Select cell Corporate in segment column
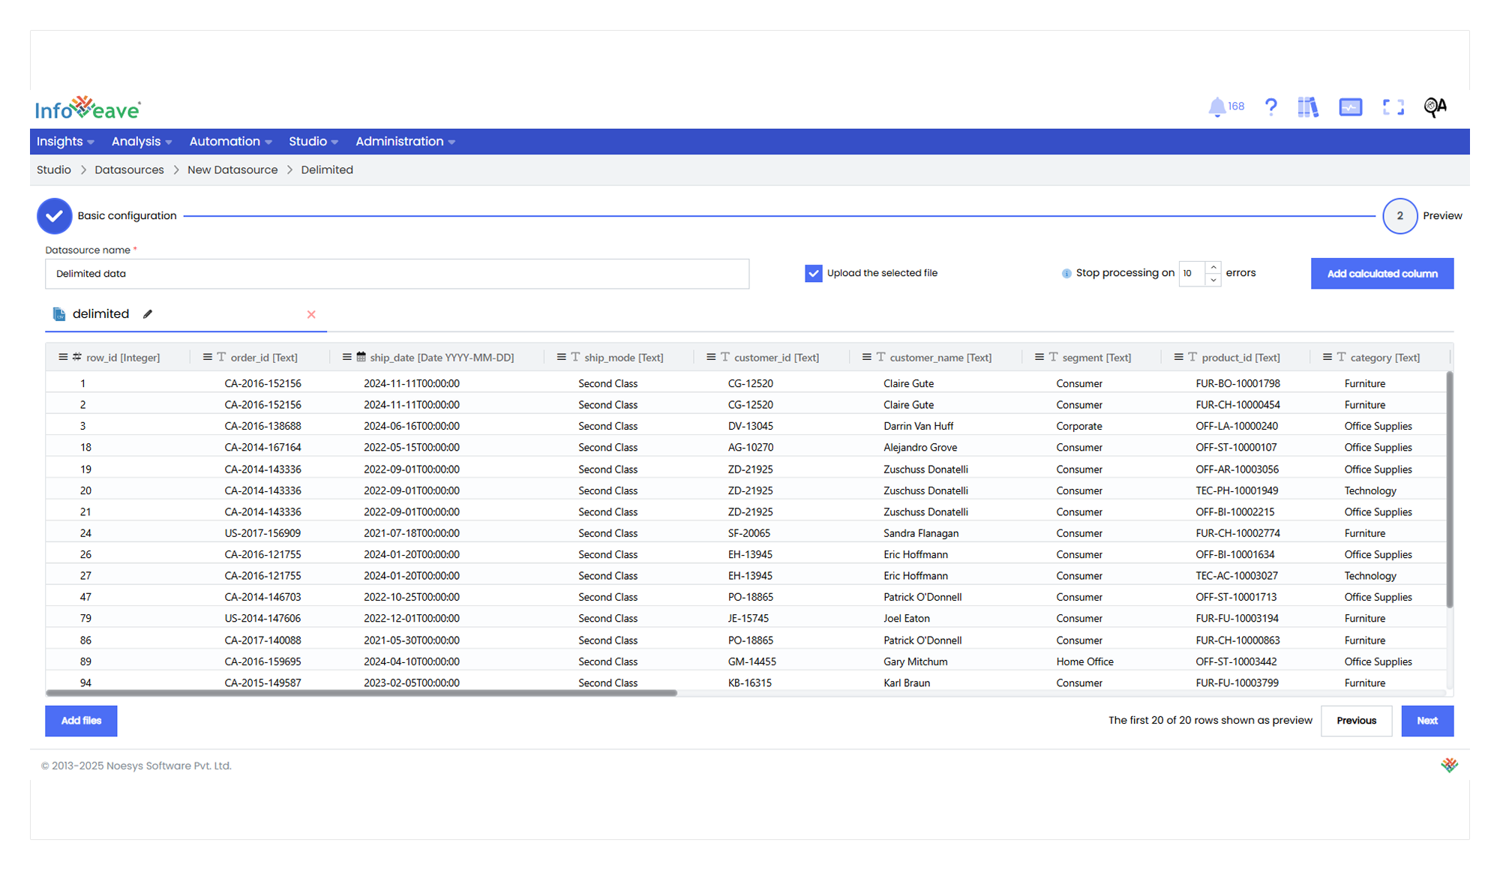 [1079, 426]
